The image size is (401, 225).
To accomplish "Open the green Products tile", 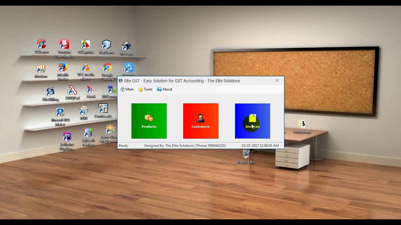I will click(x=149, y=121).
